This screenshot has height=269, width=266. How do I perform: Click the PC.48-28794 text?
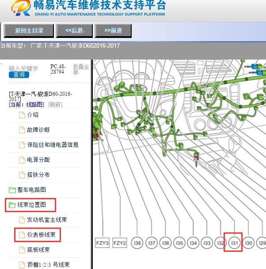58,69
